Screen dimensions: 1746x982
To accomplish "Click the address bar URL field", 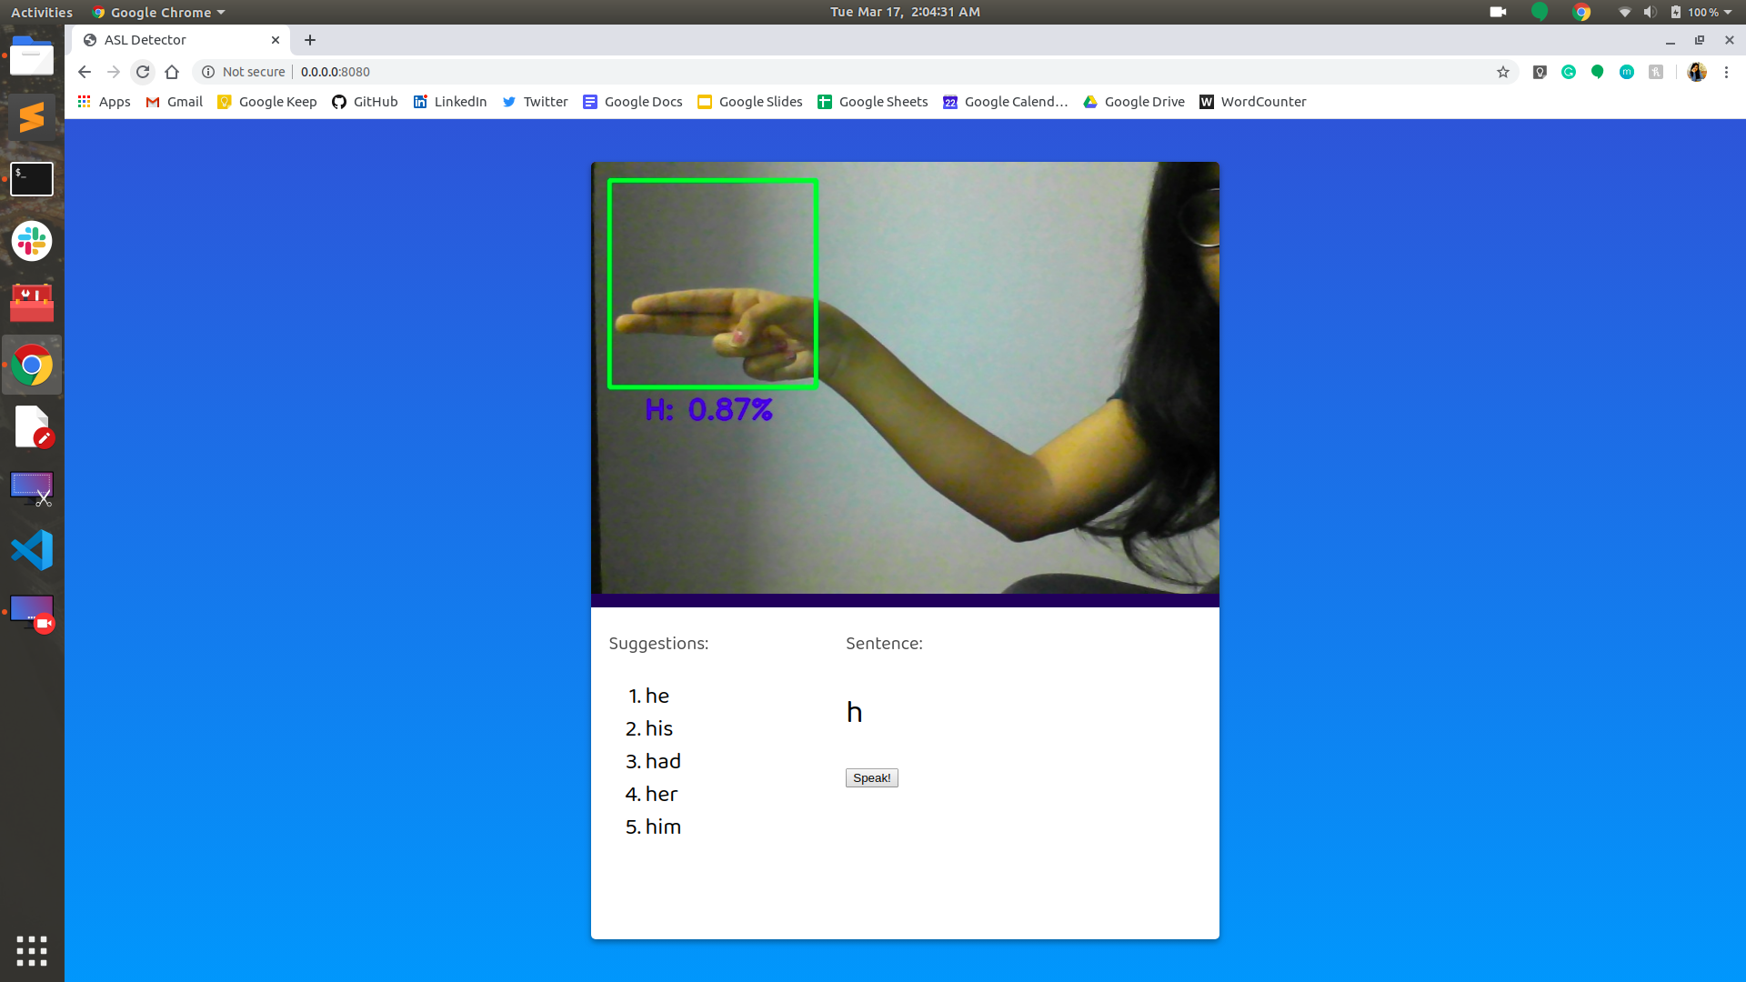I will (818, 72).
